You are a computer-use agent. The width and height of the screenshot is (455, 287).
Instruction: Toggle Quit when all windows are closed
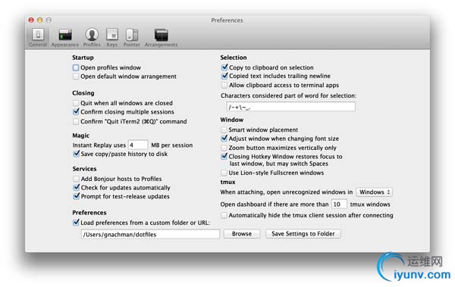76,103
